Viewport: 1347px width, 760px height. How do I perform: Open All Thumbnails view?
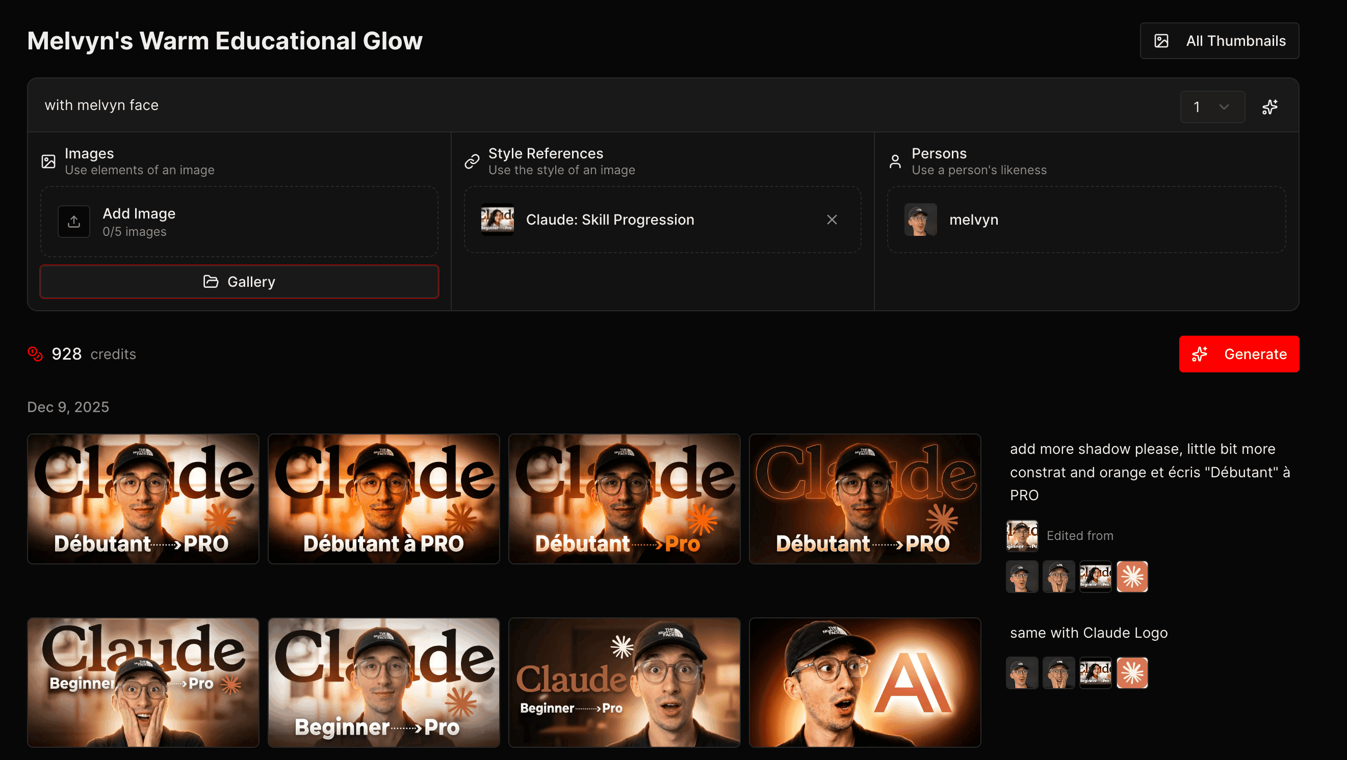tap(1219, 41)
